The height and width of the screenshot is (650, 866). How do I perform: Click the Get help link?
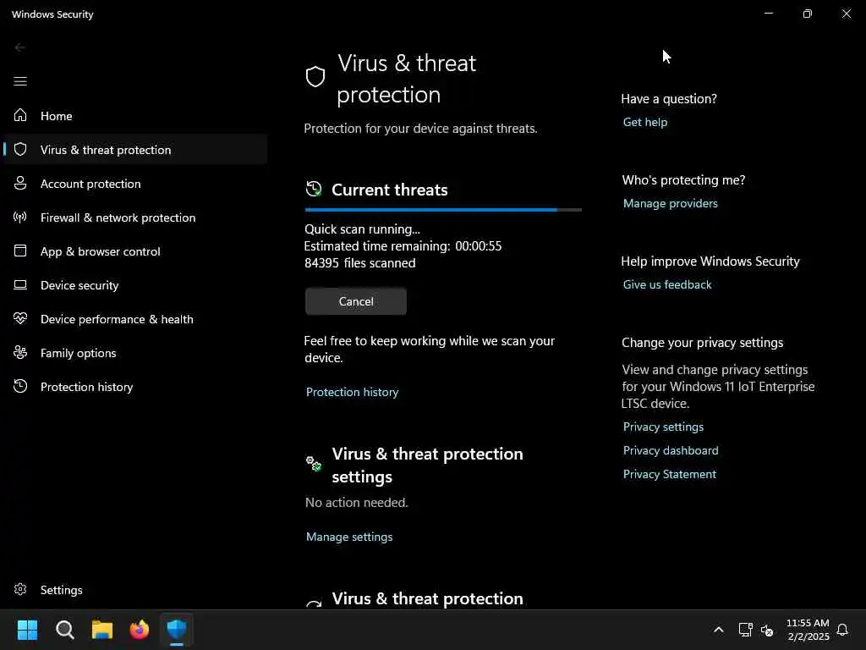[645, 122]
